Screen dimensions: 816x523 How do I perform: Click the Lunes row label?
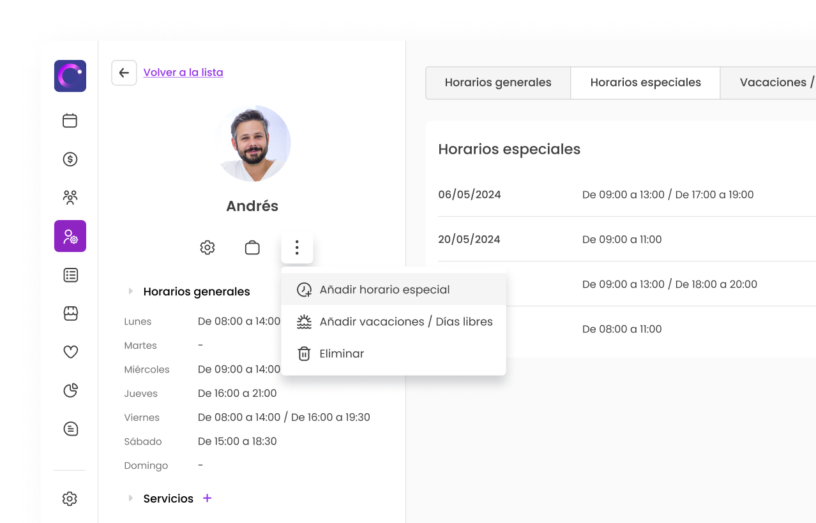coord(138,321)
